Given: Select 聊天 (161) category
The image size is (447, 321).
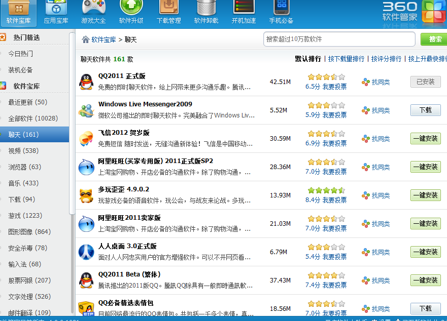Looking at the screenshot, I should (35, 134).
